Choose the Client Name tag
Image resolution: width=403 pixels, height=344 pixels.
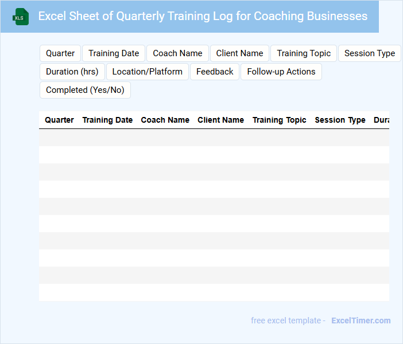(x=239, y=53)
